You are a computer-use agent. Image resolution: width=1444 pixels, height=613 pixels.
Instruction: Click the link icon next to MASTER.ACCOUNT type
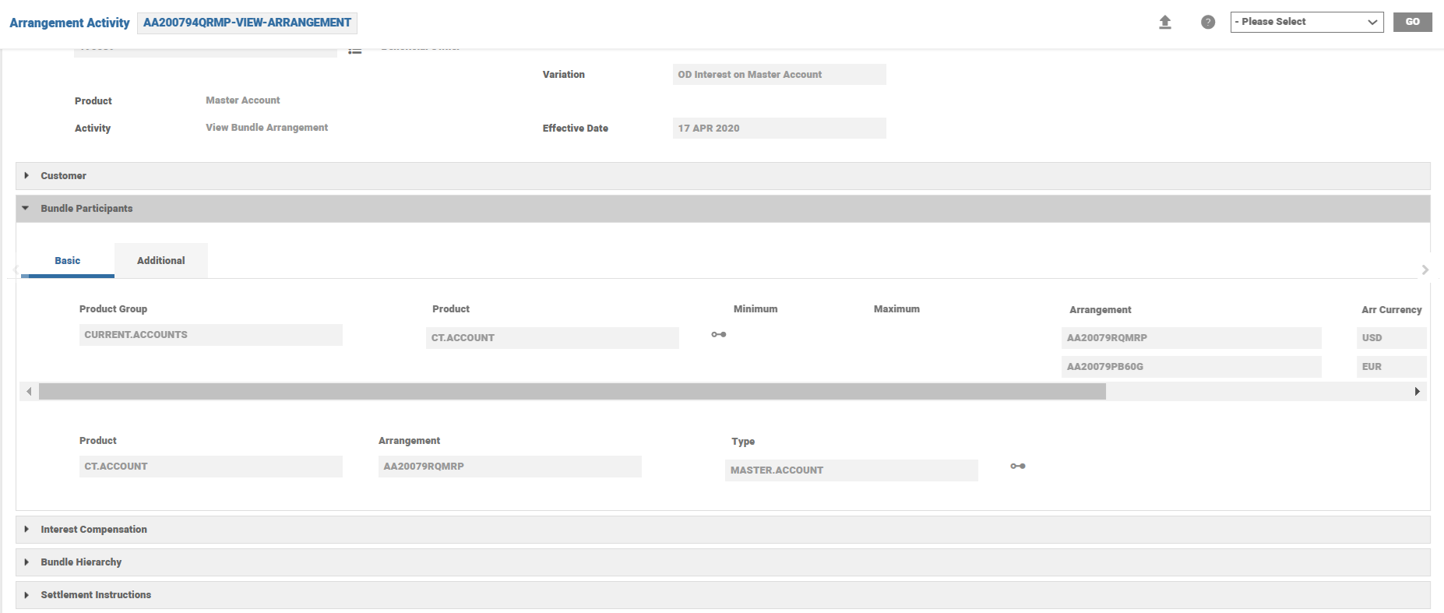[x=1018, y=467]
